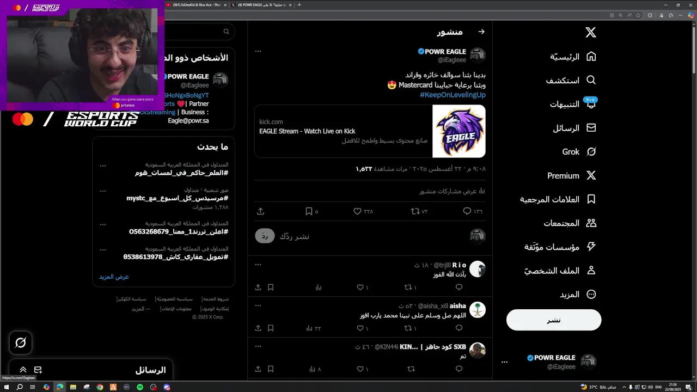Screen dimensions: 697x392
Task: Open More (المزيد) menu in sidebar
Action: tap(578, 295)
